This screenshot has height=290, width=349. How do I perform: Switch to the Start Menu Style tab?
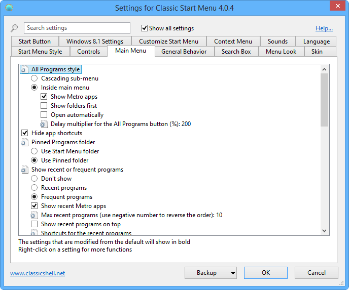point(40,52)
